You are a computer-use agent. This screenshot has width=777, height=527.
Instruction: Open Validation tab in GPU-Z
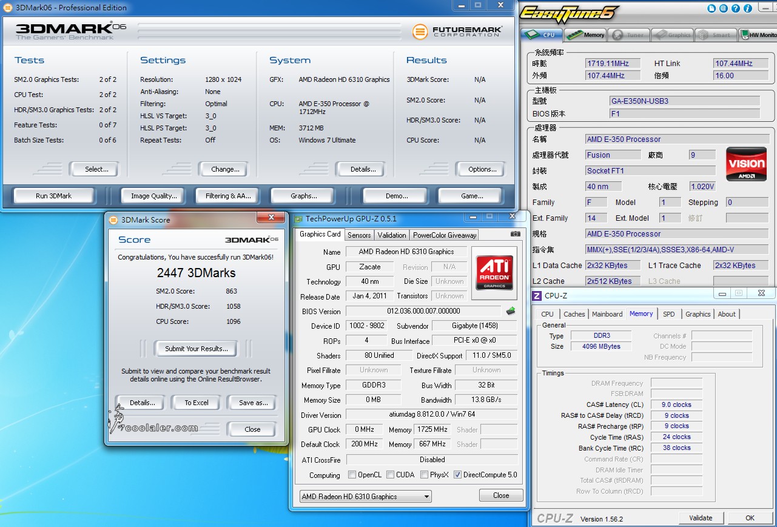[392, 235]
